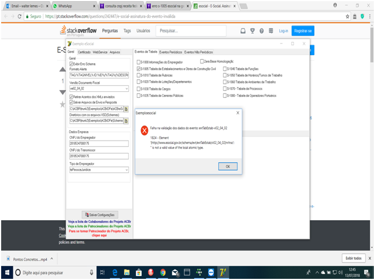Click the Cortana microphone icon
The height and width of the screenshot is (280, 375).
point(91,272)
